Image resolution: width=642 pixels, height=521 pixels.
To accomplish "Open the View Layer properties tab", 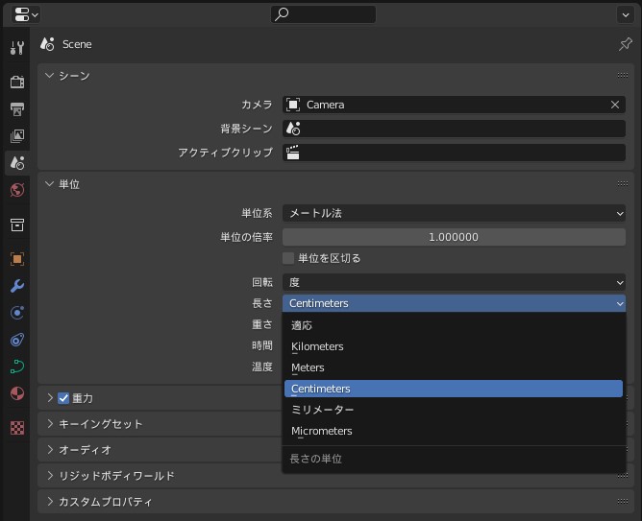I will [17, 135].
